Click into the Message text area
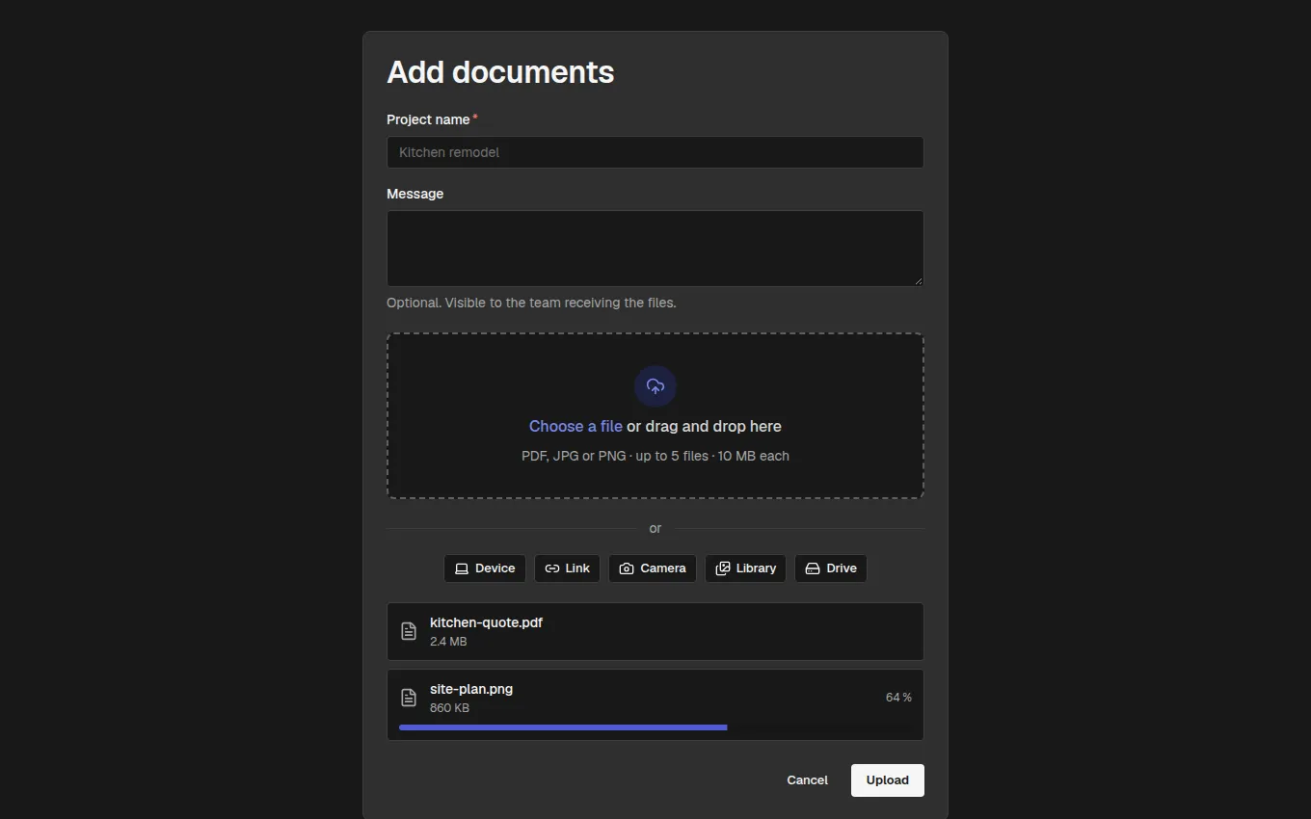Viewport: 1311px width, 819px height. tap(655, 249)
